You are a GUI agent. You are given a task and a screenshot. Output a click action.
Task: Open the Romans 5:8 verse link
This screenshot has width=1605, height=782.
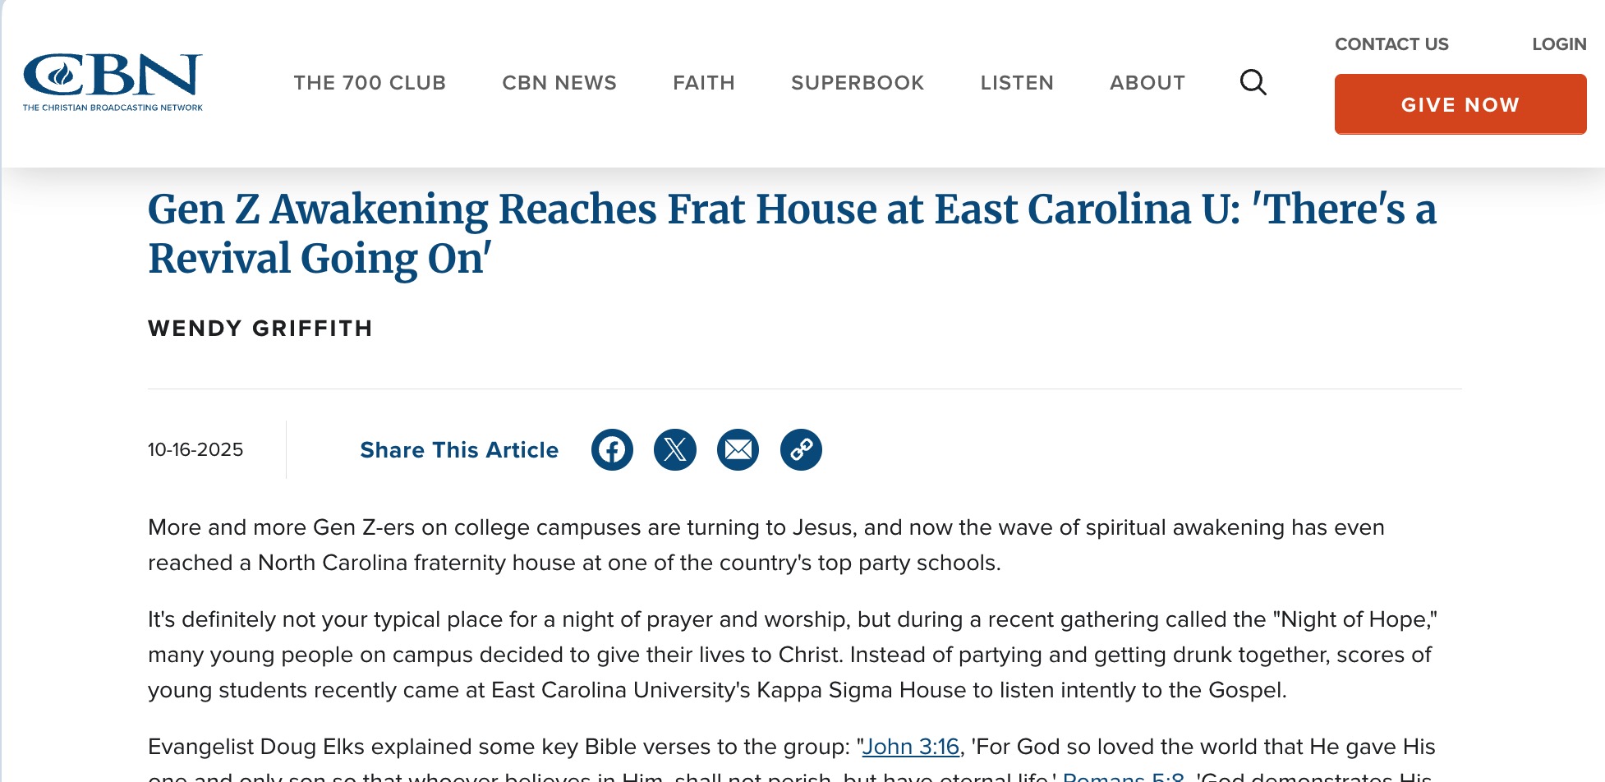1123,776
